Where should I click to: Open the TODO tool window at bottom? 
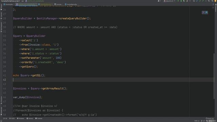(12, 119)
